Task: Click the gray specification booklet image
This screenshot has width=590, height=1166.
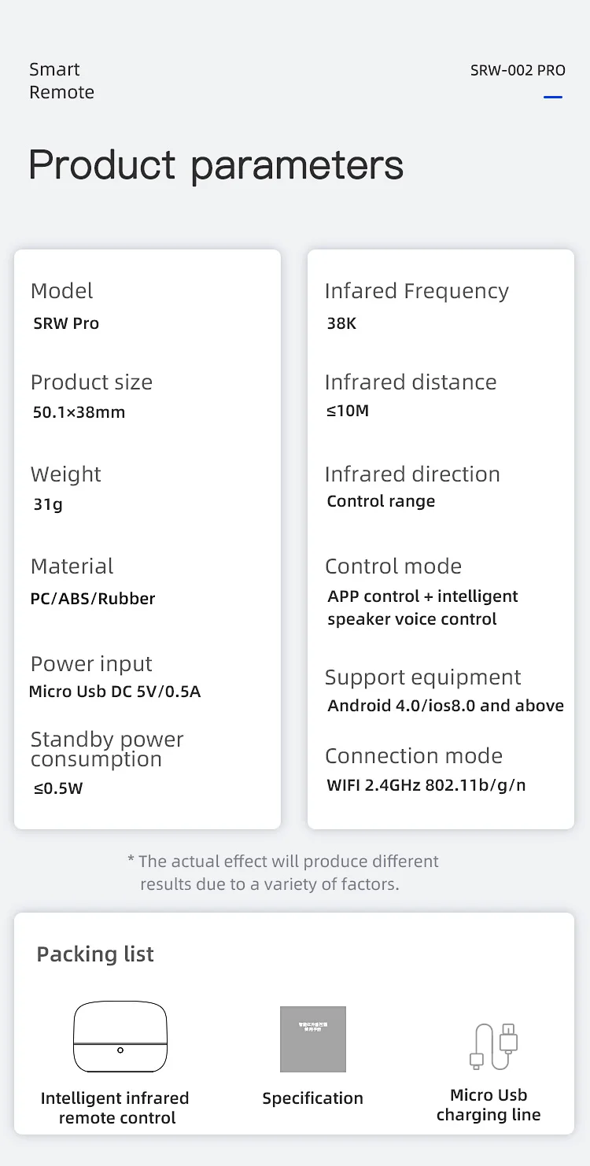Action: pyautogui.click(x=313, y=1039)
